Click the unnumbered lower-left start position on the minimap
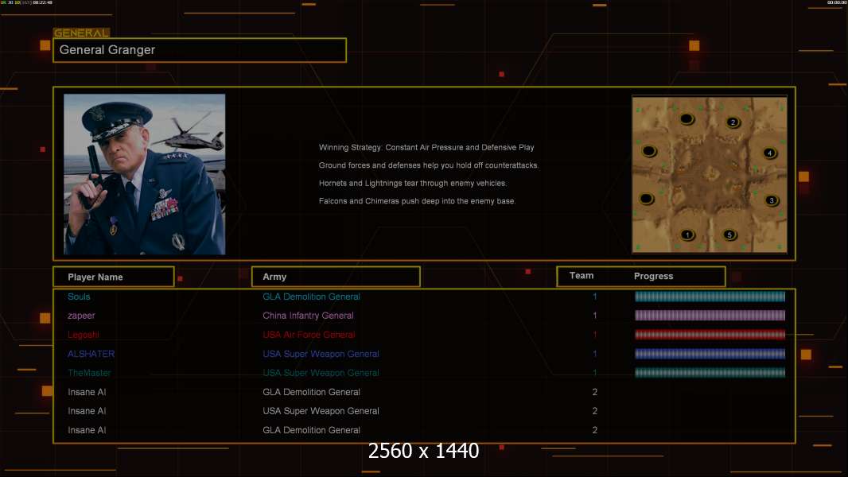 [646, 199]
